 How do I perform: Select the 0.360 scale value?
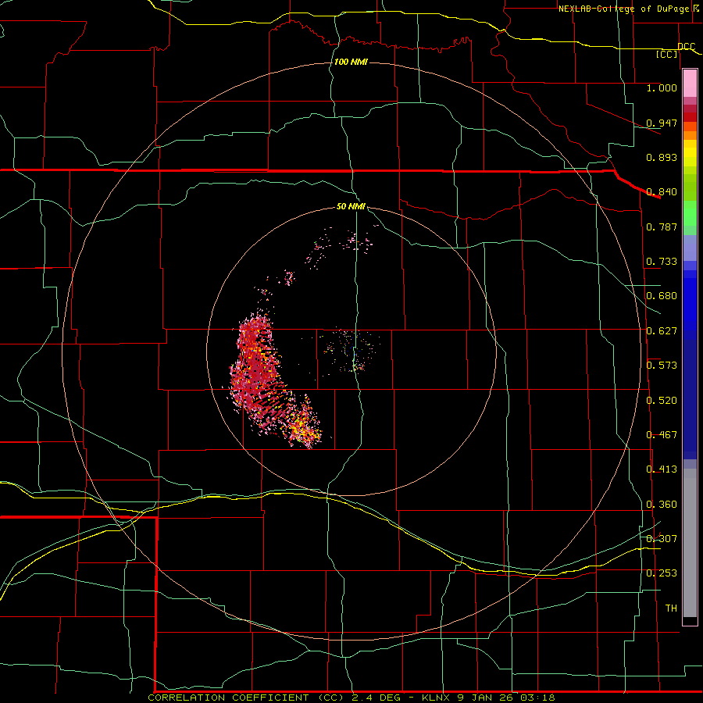(662, 505)
